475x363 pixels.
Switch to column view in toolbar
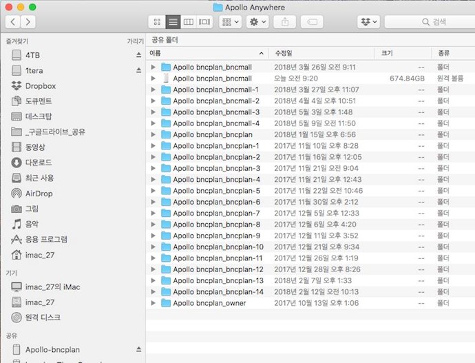pos(189,22)
